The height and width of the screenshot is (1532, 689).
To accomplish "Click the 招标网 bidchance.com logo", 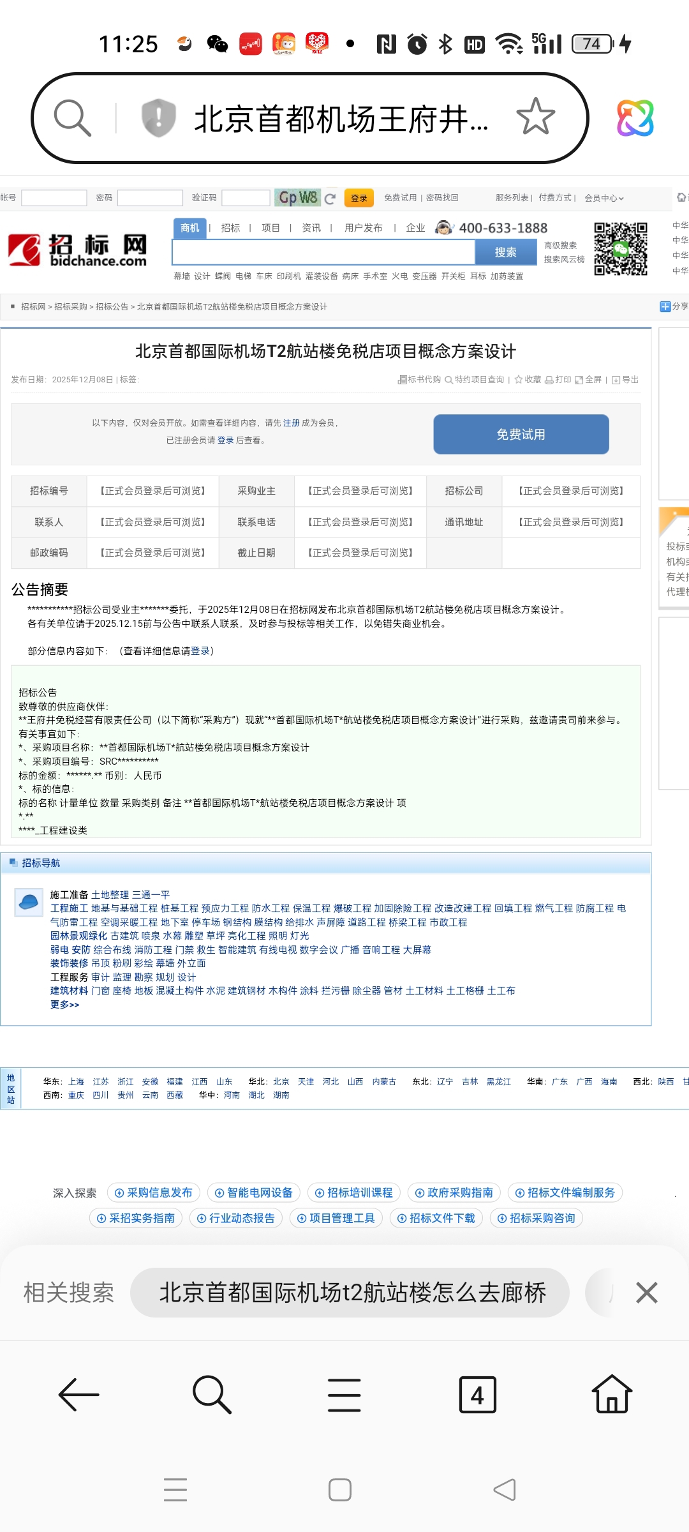I will [x=78, y=250].
